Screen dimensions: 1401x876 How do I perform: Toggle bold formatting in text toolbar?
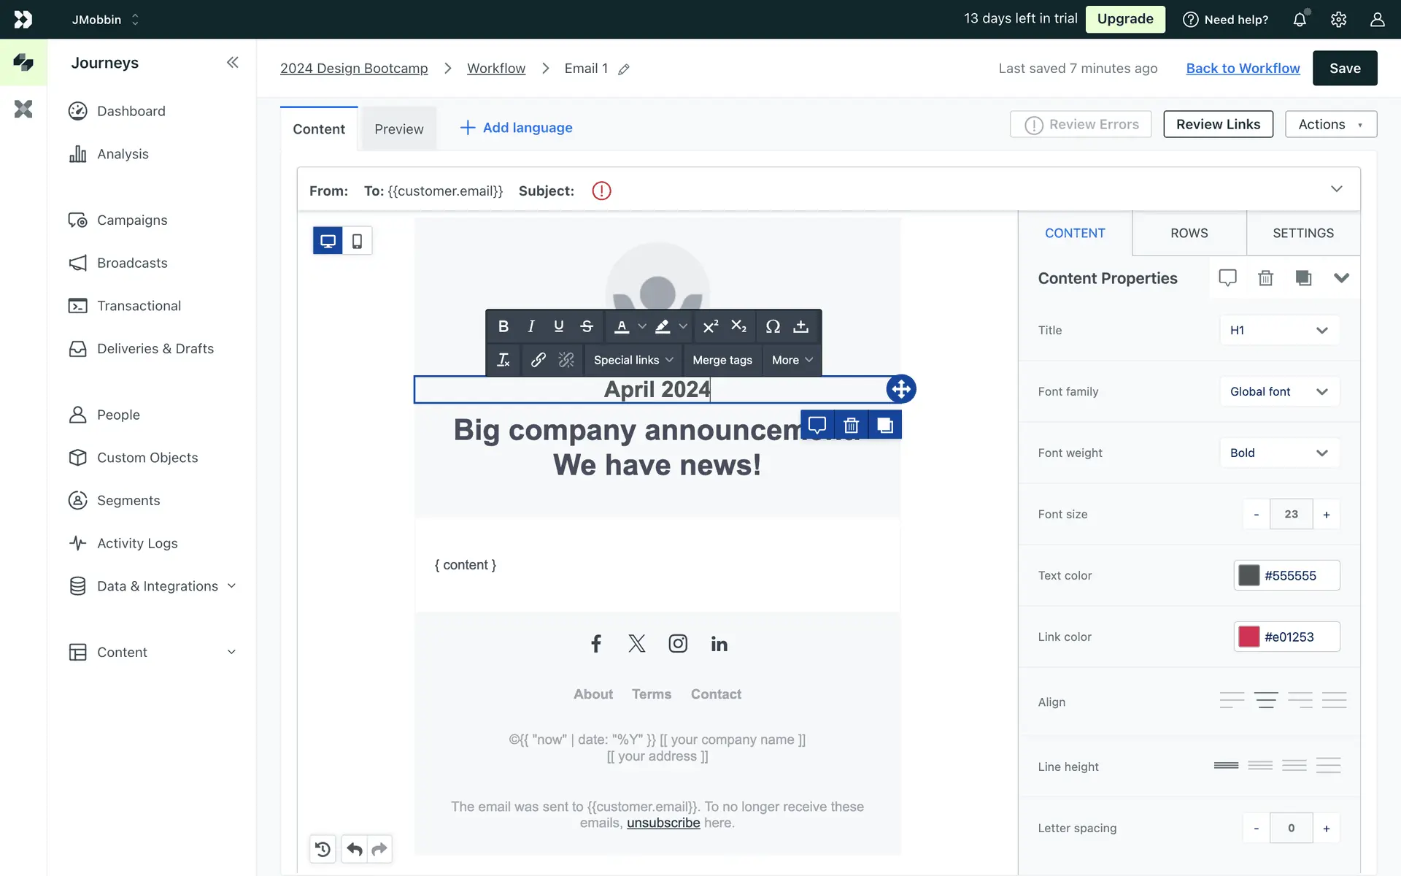(503, 326)
